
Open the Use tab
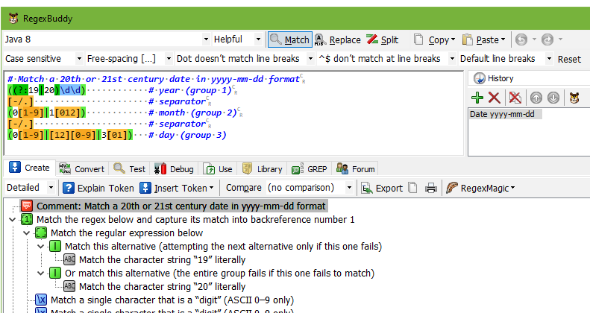[x=218, y=169]
